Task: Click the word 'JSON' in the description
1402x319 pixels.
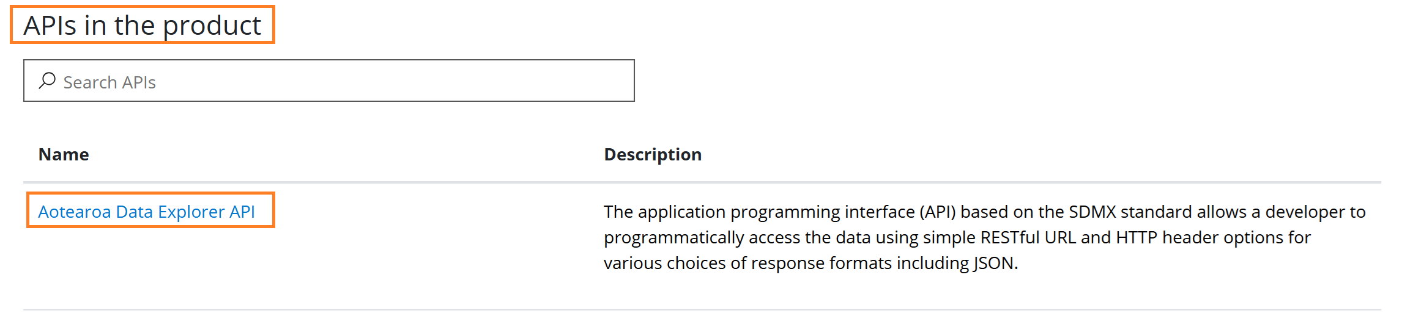Action: [x=995, y=263]
